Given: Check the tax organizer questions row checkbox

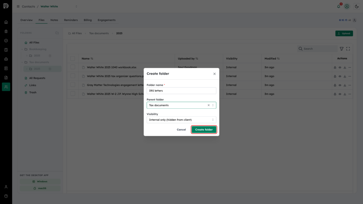Looking at the screenshot, I should [x=73, y=76].
